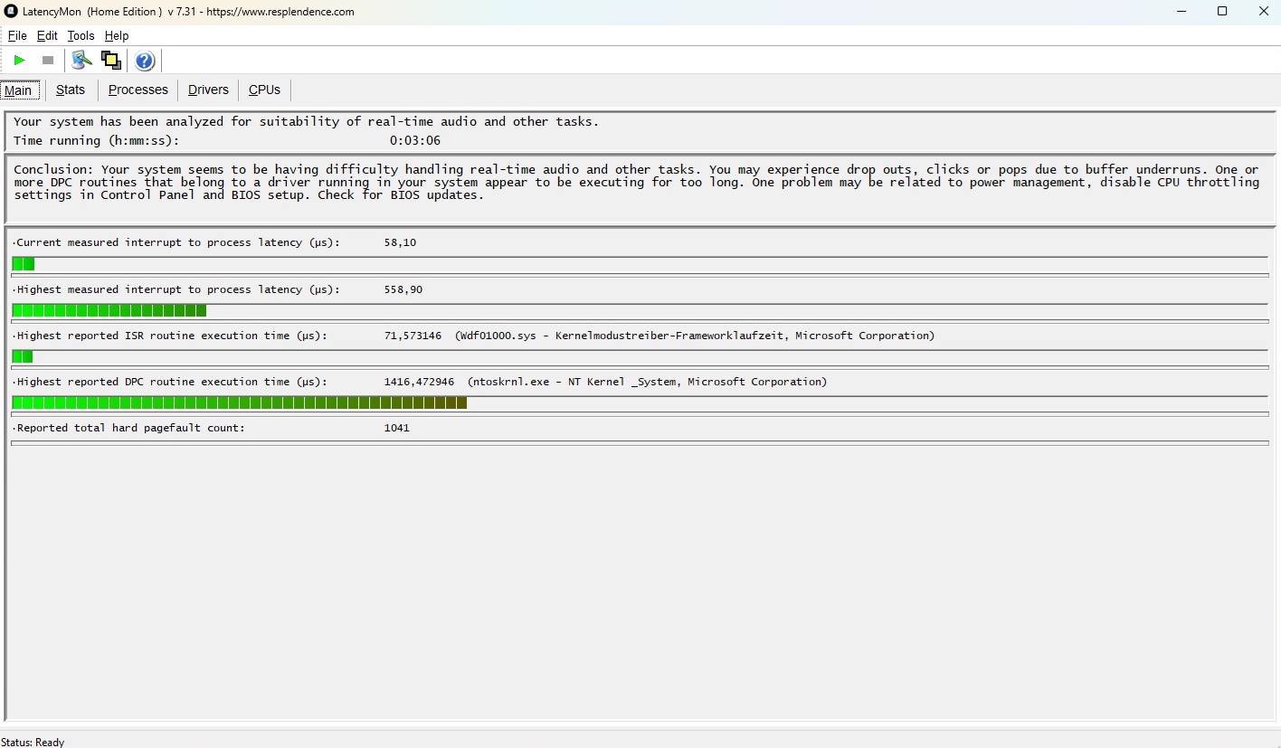The width and height of the screenshot is (1281, 748).
Task: Click the hard pagefault count 1041
Action: [397, 428]
